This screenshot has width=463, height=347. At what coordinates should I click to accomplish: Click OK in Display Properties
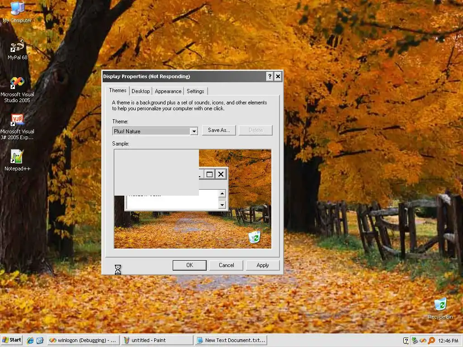[x=189, y=265]
